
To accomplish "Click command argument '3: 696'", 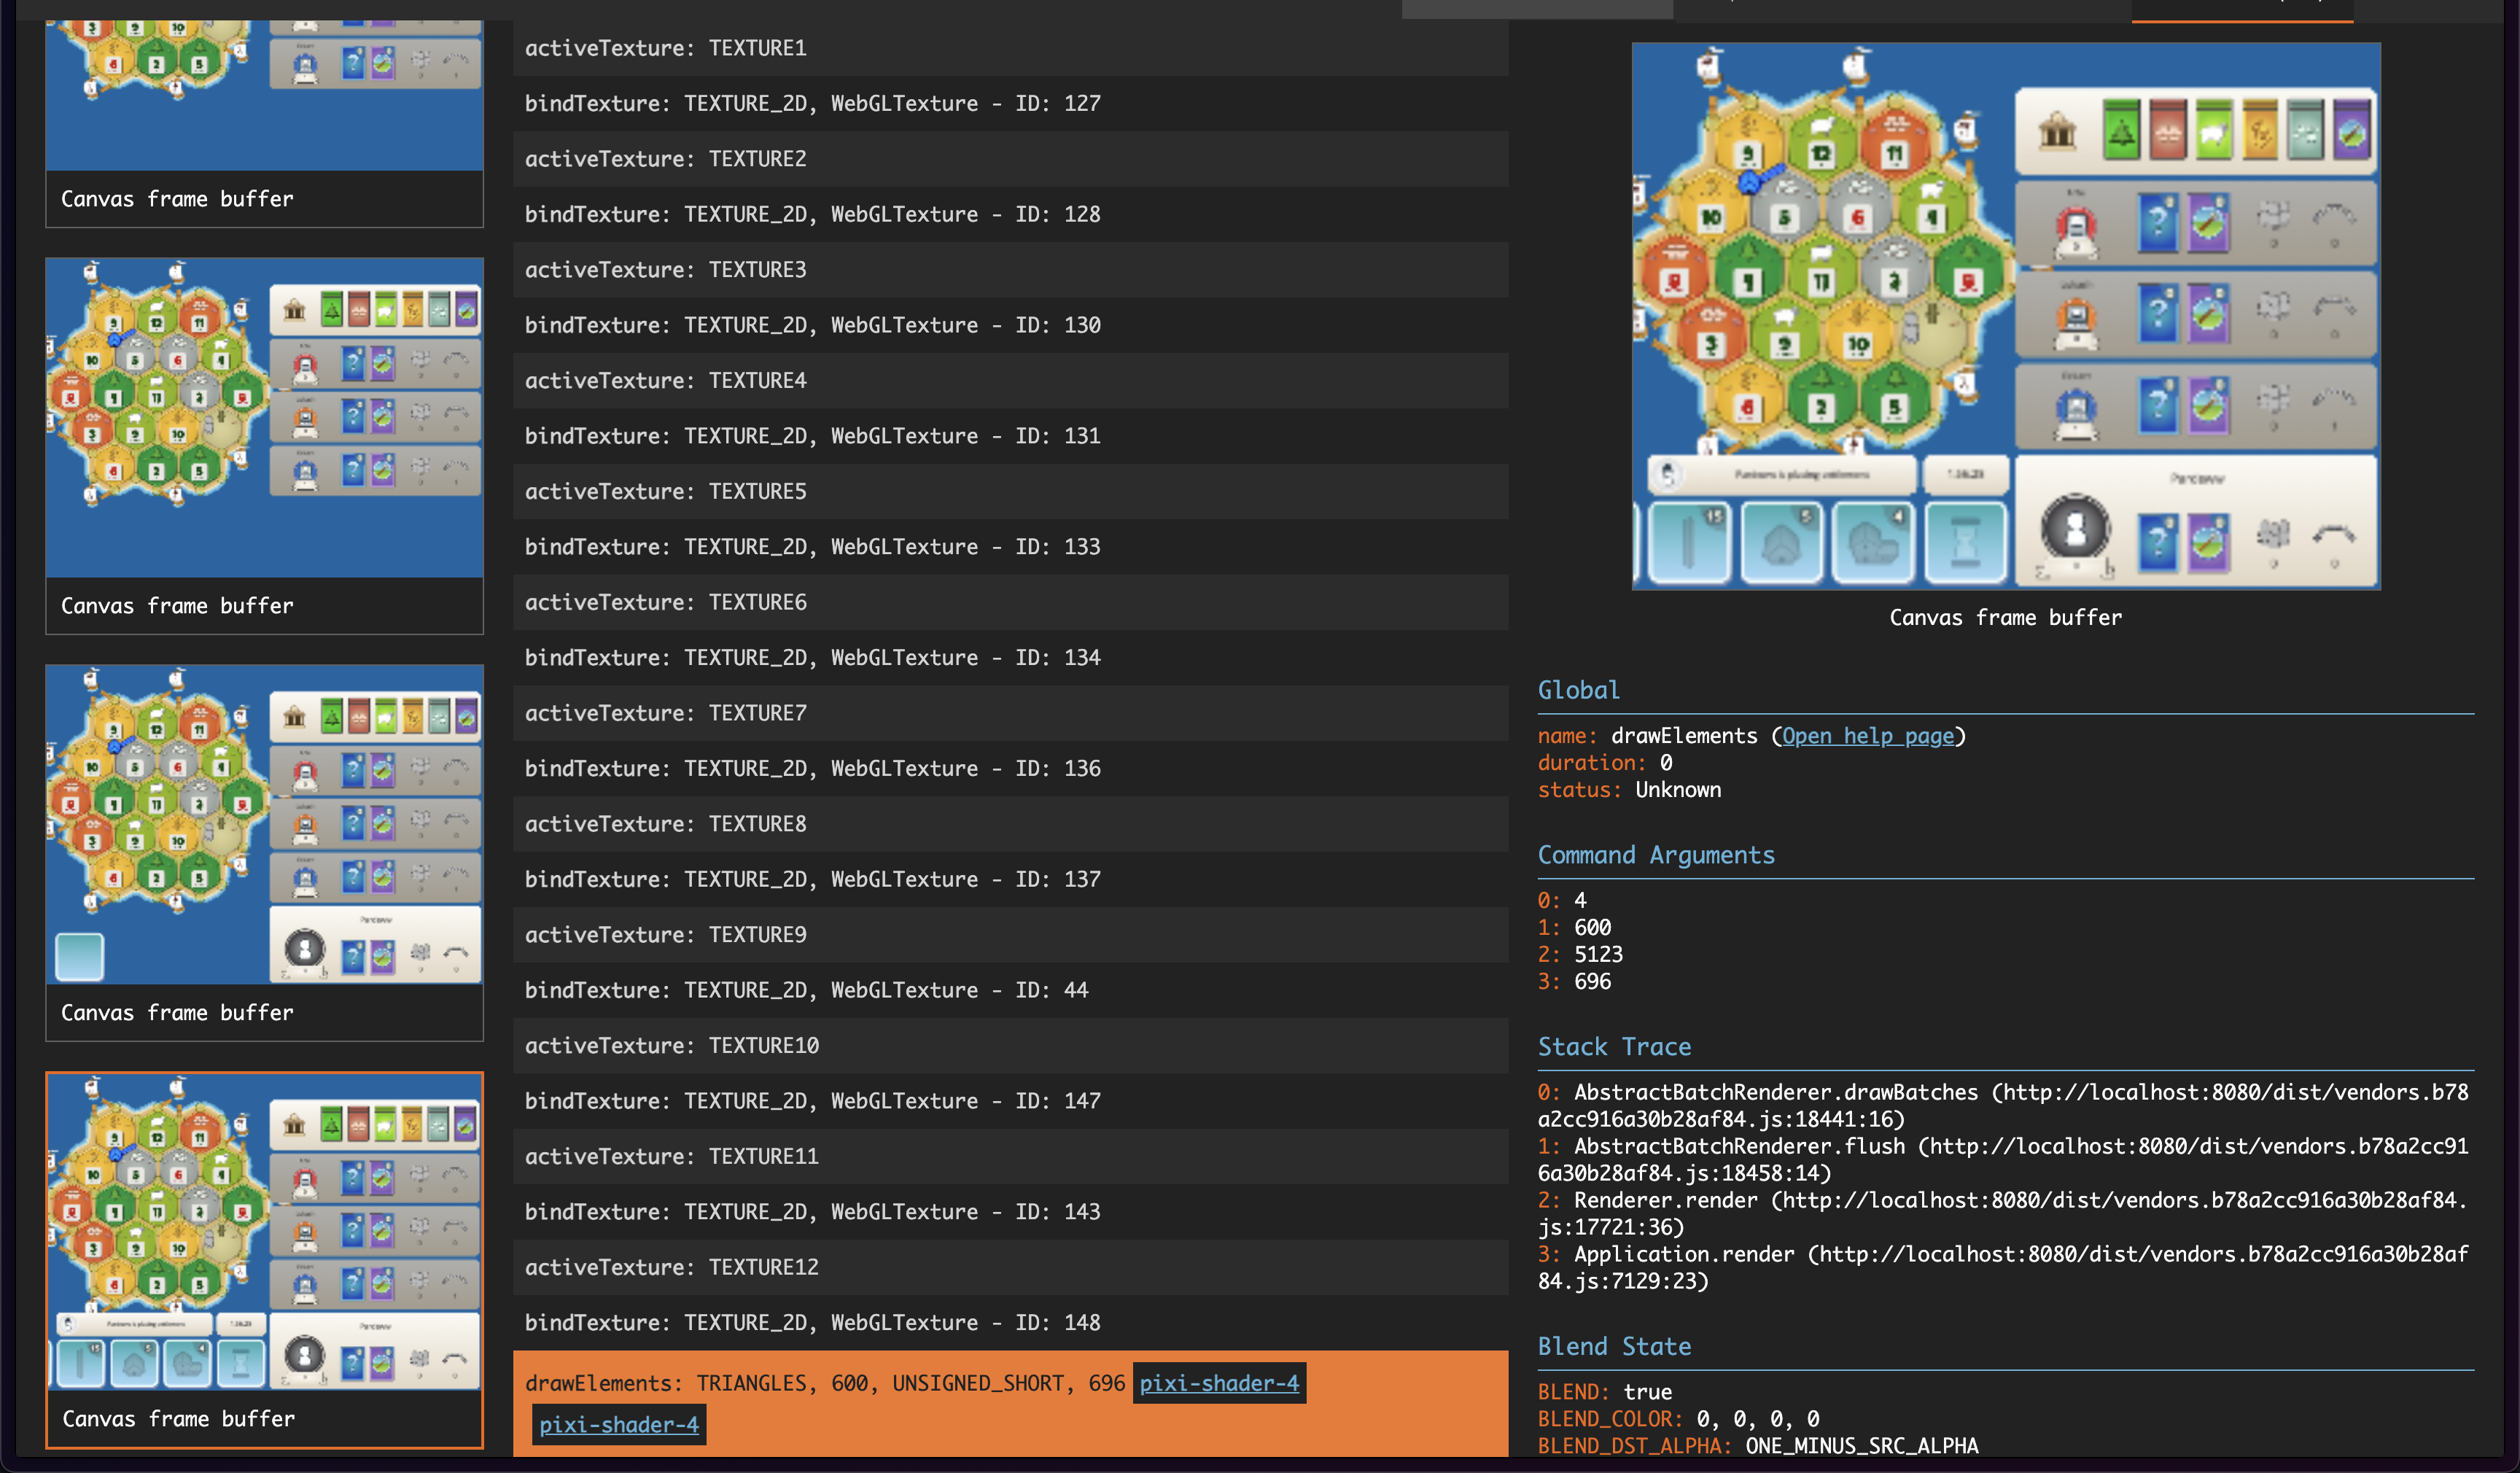I will [1575, 981].
